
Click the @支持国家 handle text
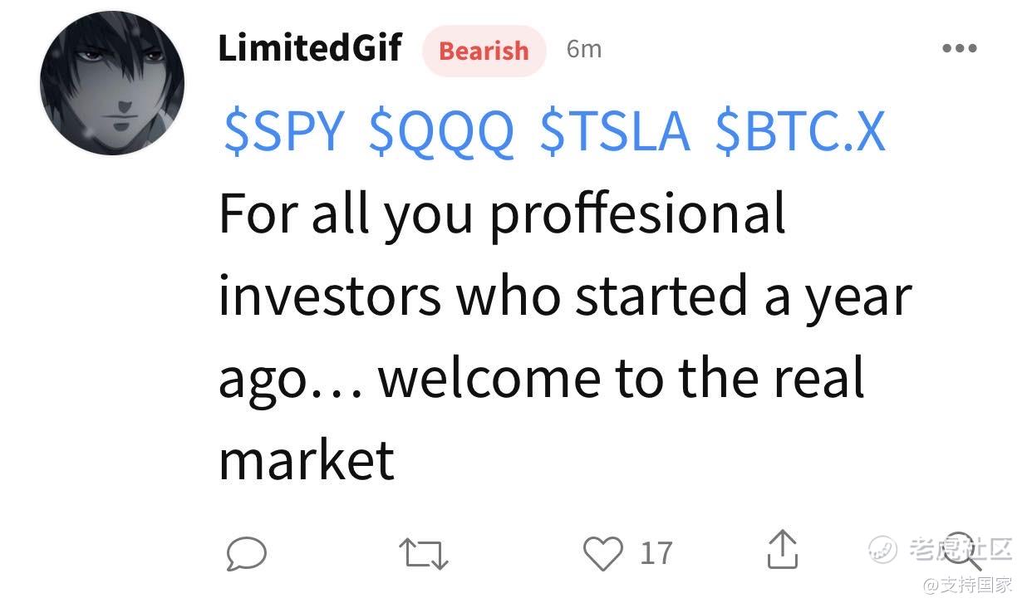point(967,585)
